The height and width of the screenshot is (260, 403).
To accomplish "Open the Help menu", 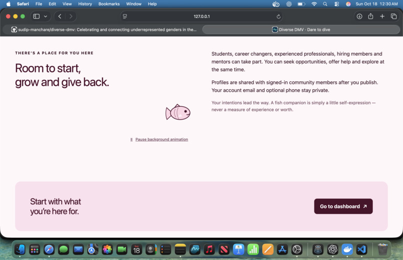I will (152, 4).
